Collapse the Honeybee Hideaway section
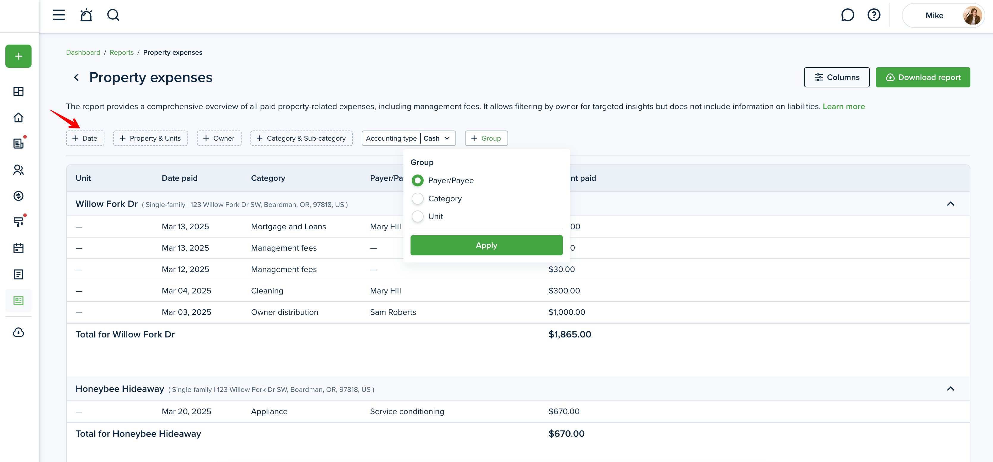This screenshot has width=993, height=462. point(950,389)
